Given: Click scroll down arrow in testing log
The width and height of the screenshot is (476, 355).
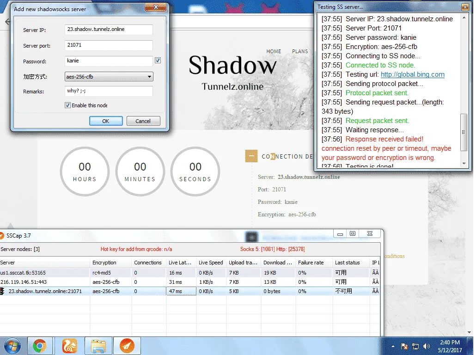Looking at the screenshot, I should tap(464, 164).
